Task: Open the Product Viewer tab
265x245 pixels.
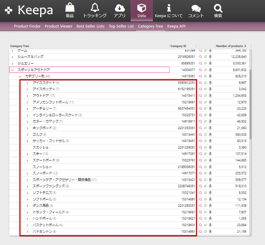Action: click(59, 26)
